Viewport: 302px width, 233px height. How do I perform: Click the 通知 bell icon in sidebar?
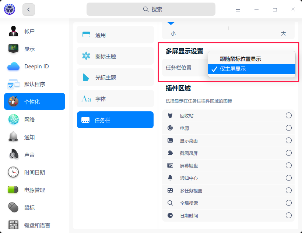[x=13, y=137]
